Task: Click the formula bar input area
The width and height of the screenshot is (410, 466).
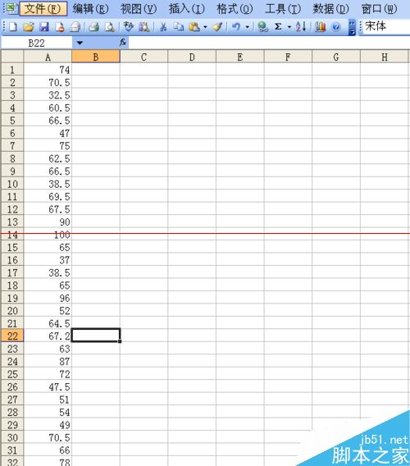Action: [269, 43]
